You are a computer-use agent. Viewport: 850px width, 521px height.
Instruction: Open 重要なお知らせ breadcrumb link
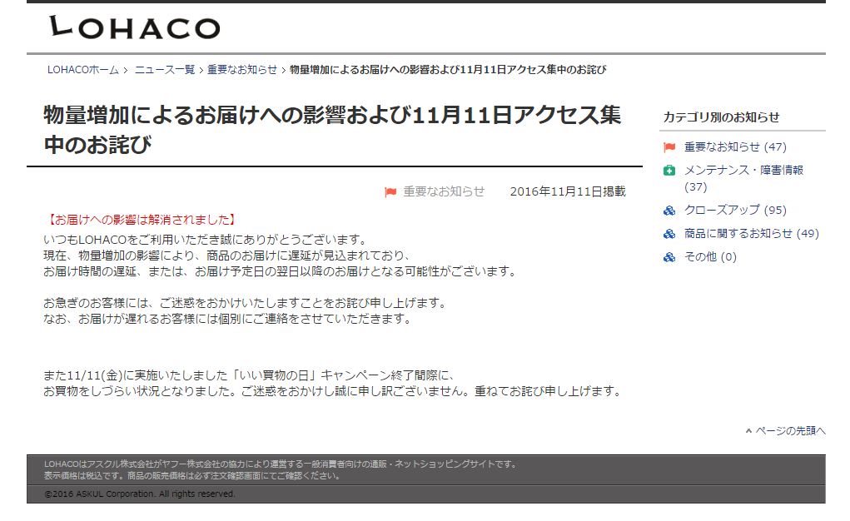(x=241, y=70)
